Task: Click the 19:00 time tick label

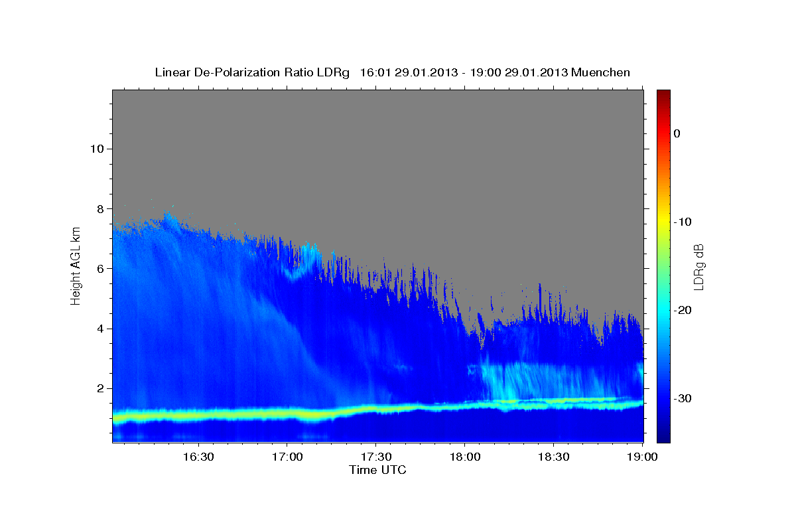Action: [642, 457]
